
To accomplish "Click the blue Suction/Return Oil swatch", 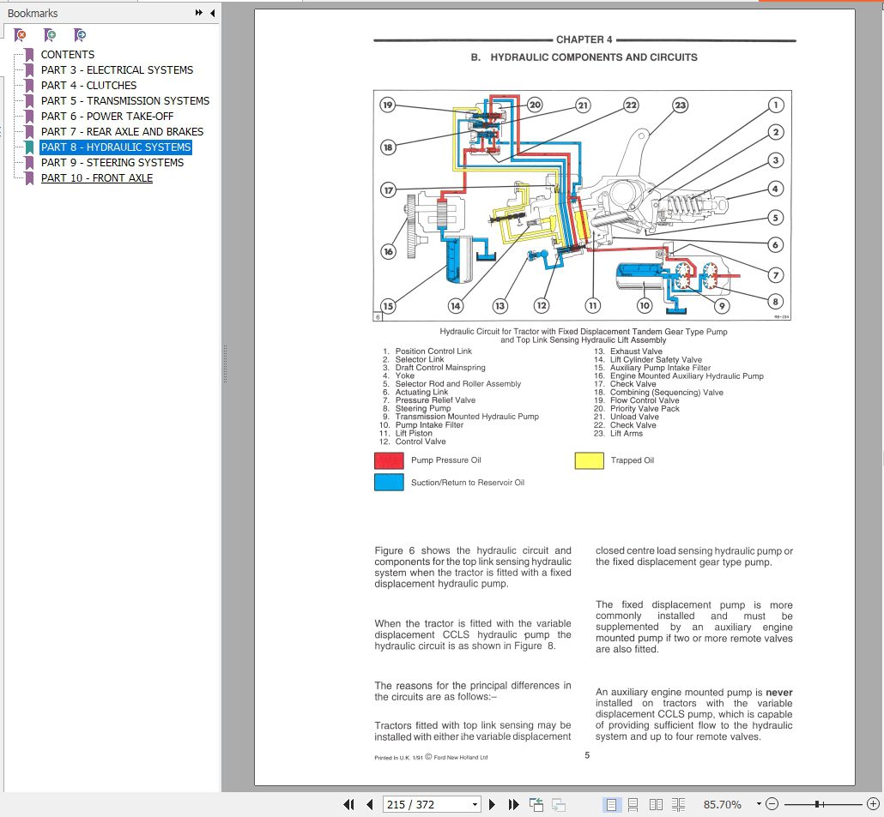I will (389, 483).
